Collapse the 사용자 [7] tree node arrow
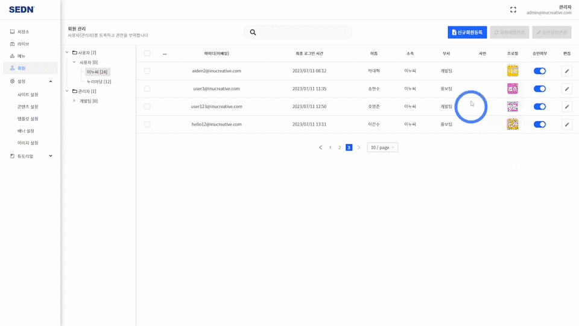 [67, 53]
